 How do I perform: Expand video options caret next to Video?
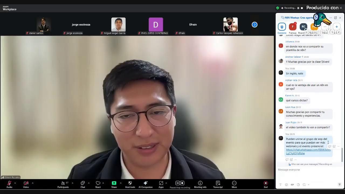click(x=33, y=183)
